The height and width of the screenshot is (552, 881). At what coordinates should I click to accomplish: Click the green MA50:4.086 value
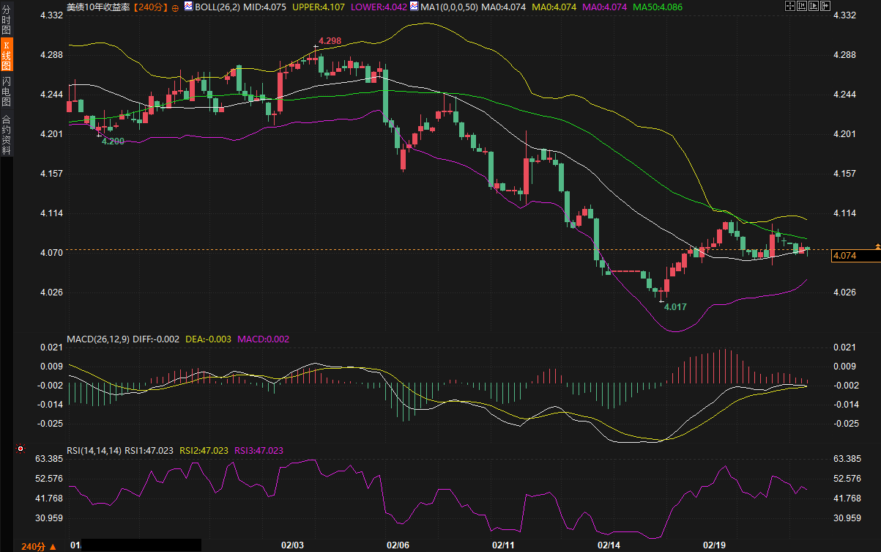coord(658,7)
